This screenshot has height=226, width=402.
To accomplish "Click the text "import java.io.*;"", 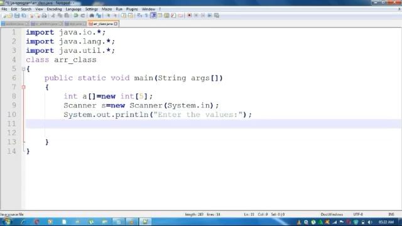I will point(65,33).
